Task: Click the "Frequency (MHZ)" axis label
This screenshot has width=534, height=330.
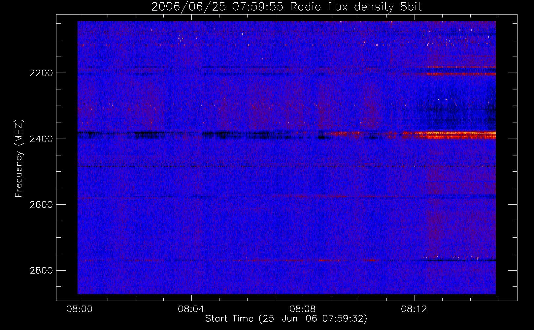Action: (19, 158)
